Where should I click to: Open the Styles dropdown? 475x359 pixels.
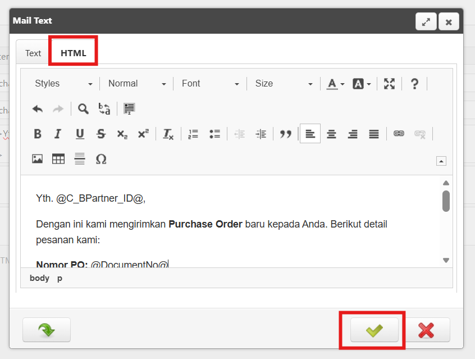tap(63, 84)
